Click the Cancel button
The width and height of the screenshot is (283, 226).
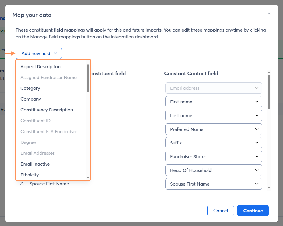tap(220, 211)
